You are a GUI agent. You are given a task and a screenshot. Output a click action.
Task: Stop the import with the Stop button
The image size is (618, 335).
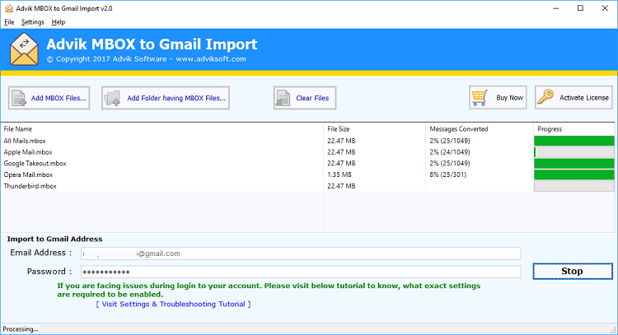point(573,272)
